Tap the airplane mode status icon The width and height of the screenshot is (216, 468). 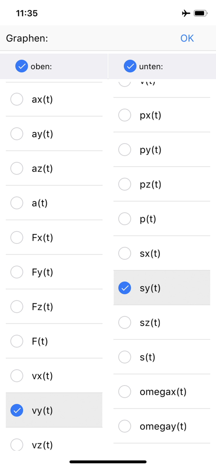[186, 14]
